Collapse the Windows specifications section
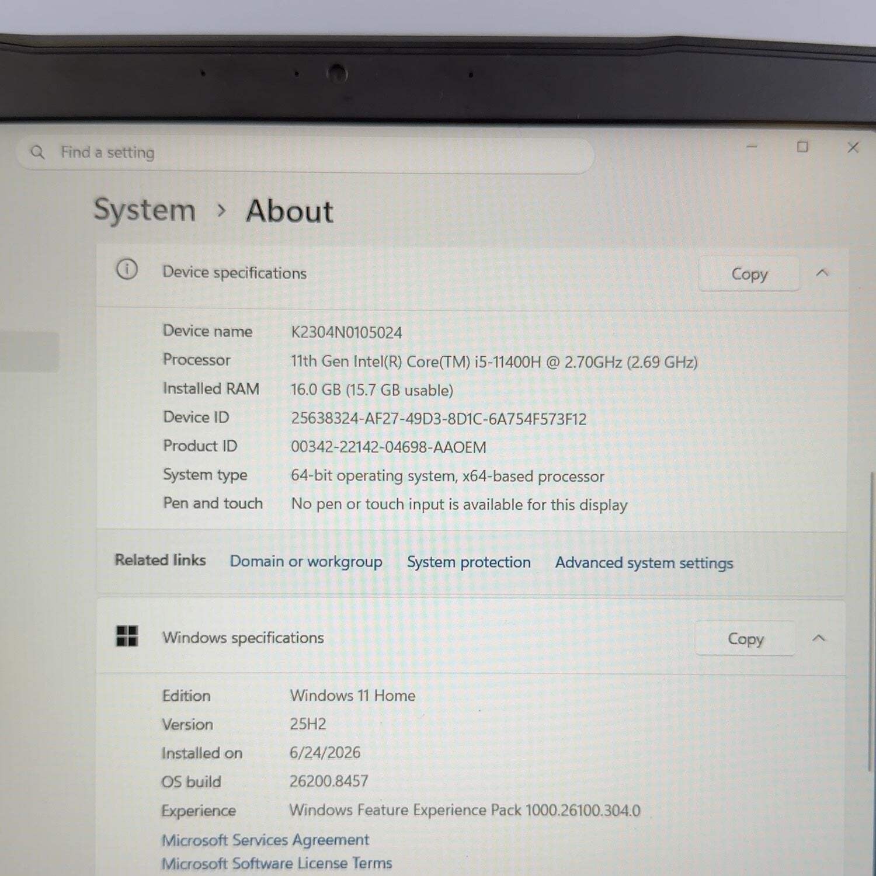876x876 pixels. coord(819,638)
